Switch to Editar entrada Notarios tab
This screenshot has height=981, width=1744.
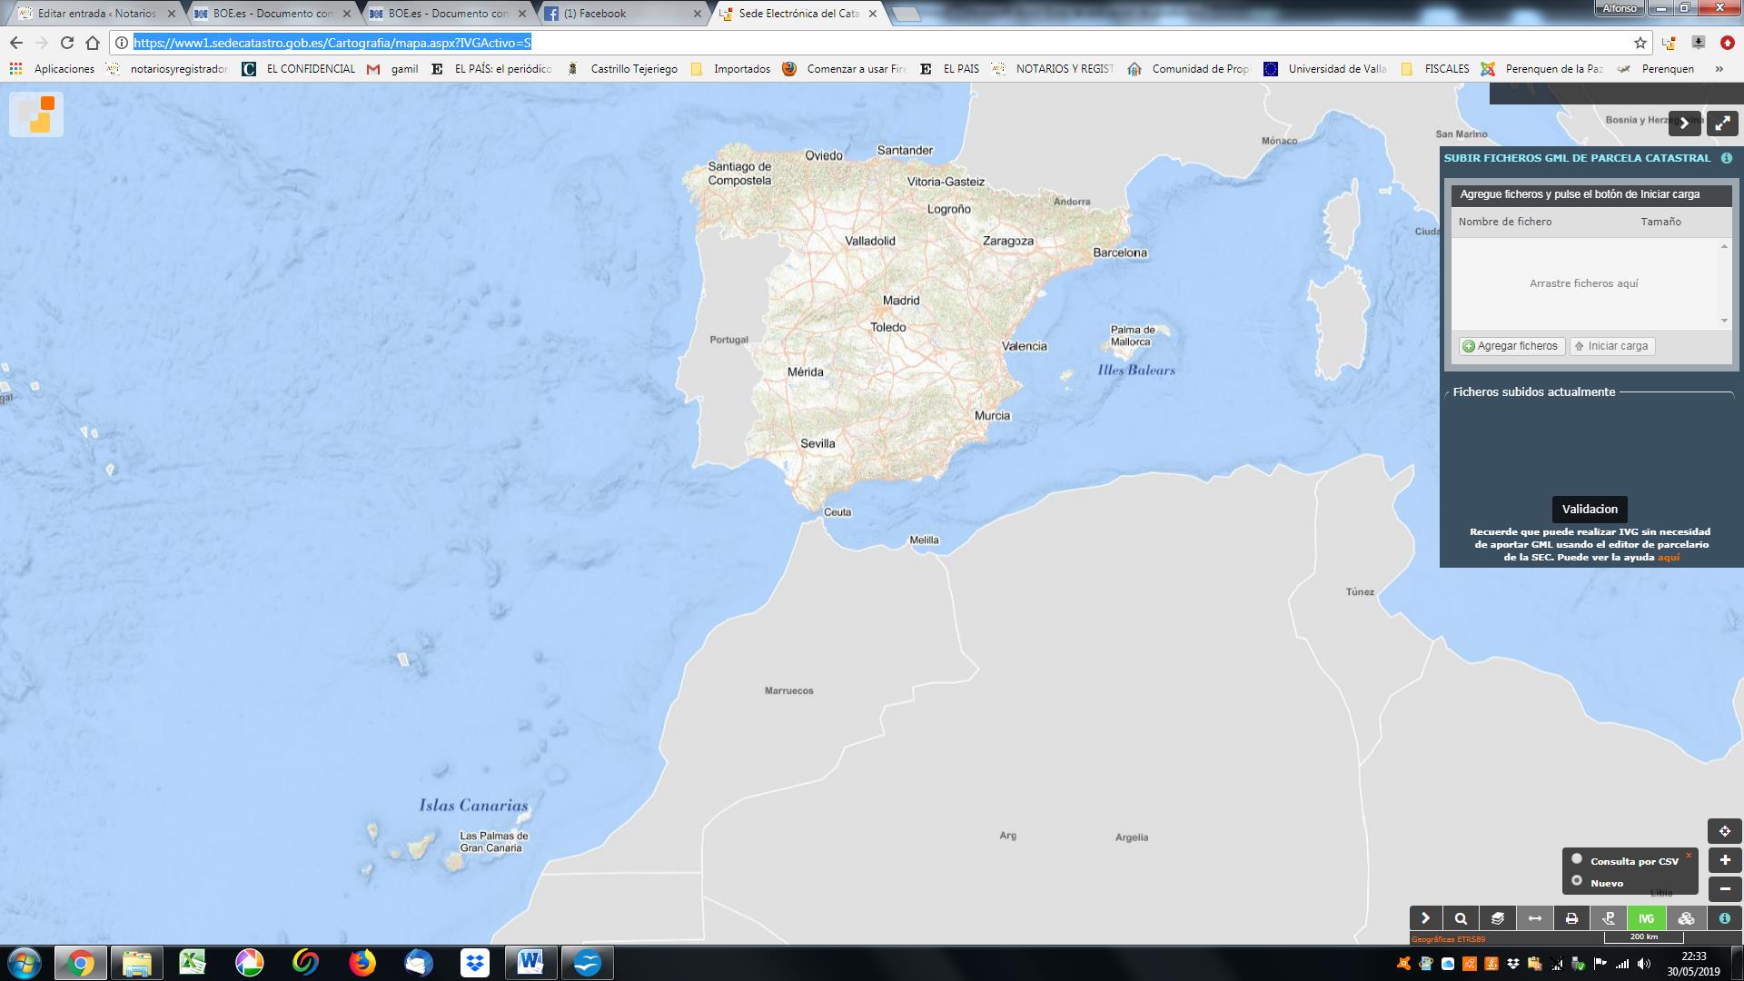click(x=96, y=14)
